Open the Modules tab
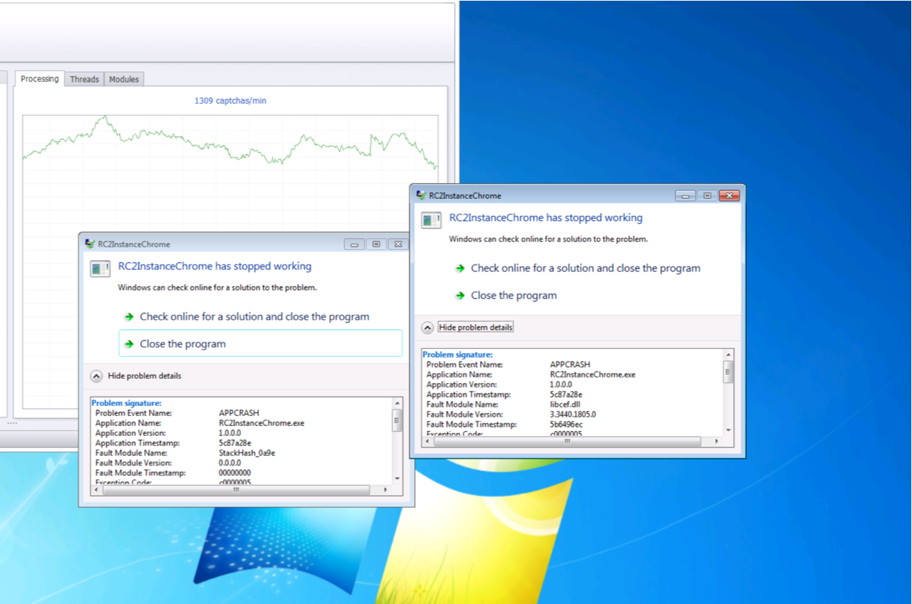Screen dimensions: 912x604 click(124, 79)
